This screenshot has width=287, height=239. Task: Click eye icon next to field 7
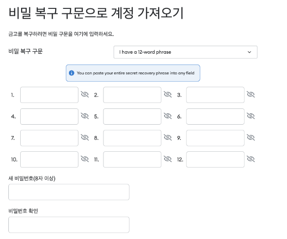[x=85, y=137]
